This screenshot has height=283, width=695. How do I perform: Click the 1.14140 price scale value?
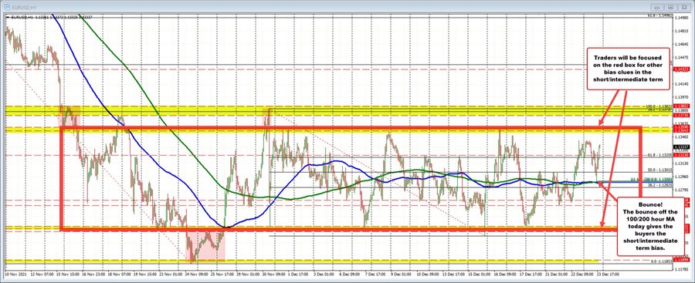tap(681, 84)
